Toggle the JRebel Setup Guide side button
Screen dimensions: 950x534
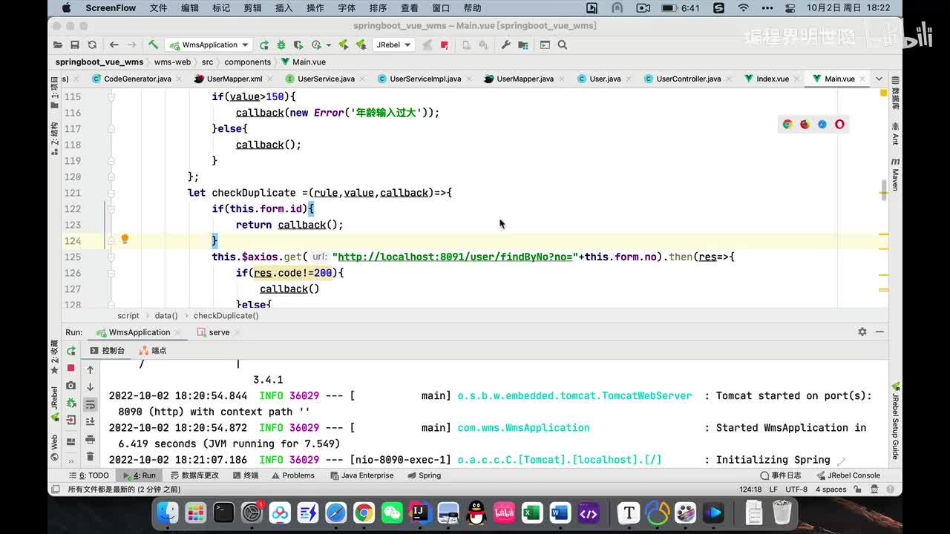895,420
